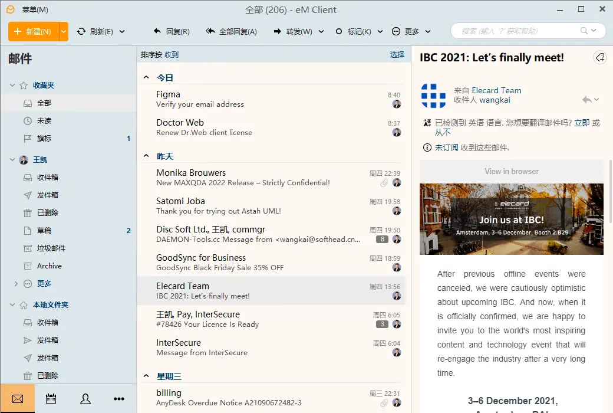Collapse the 今日 message group
Screen dimensions: 613x413
click(146, 77)
